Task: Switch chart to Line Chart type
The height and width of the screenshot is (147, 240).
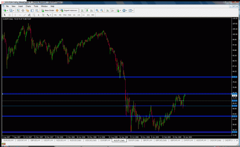Action: coord(92,11)
